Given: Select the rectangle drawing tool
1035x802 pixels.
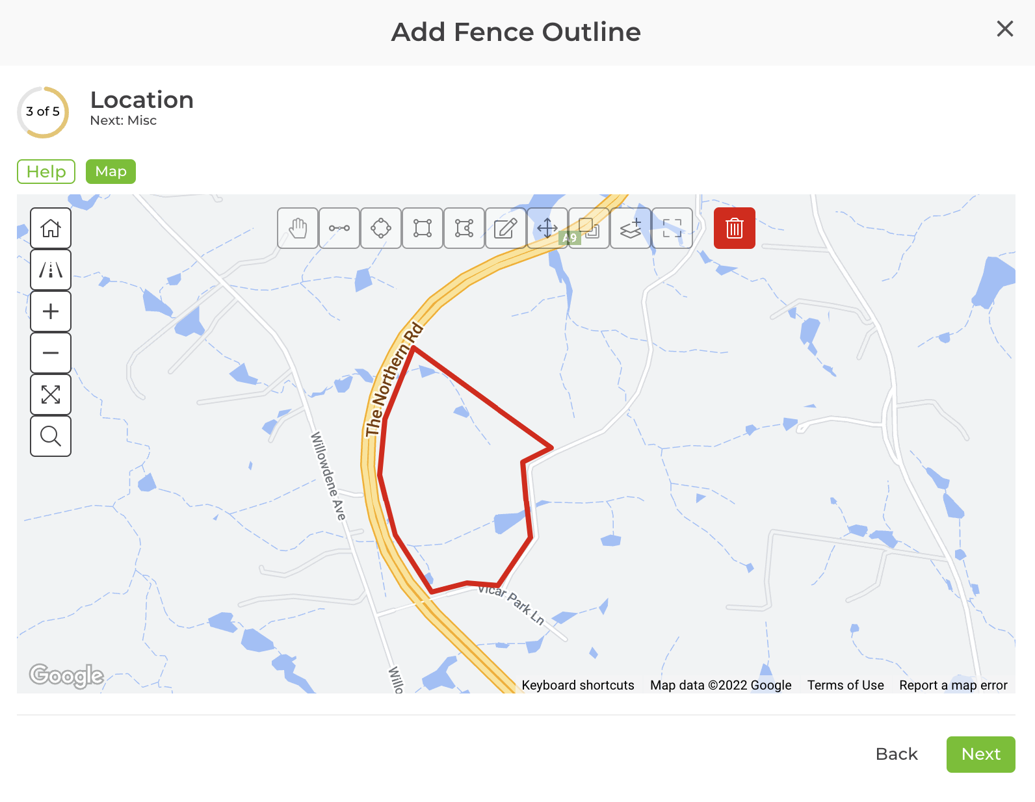Looking at the screenshot, I should pos(422,228).
